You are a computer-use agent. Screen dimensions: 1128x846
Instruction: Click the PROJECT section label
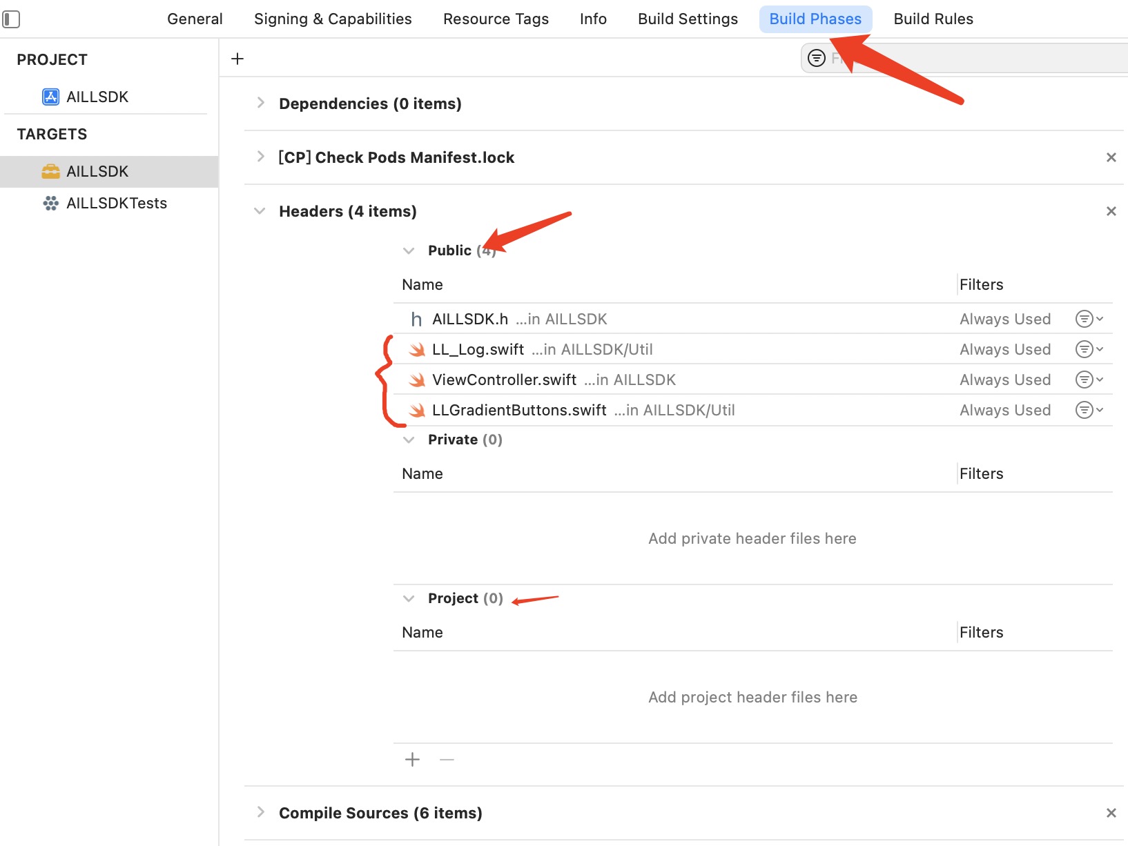tap(52, 59)
